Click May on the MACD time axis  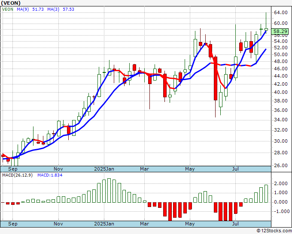[x=190, y=224]
